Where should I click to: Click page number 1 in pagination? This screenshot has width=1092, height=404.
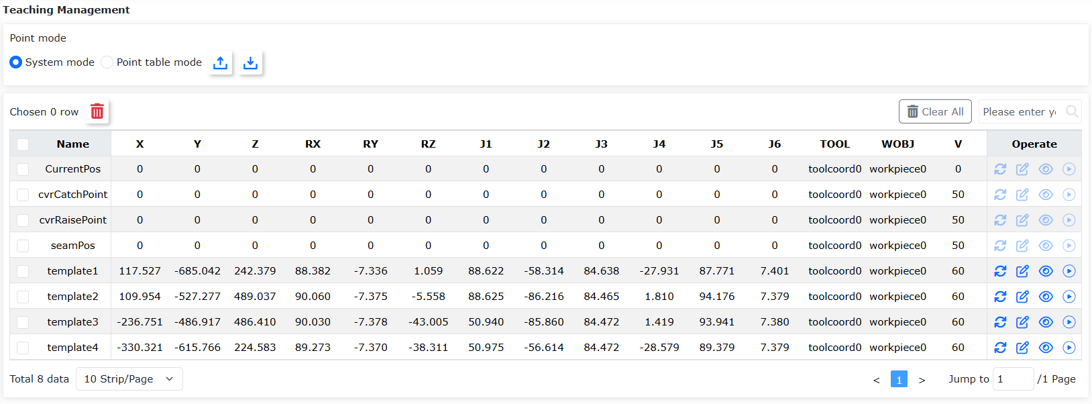tap(899, 379)
